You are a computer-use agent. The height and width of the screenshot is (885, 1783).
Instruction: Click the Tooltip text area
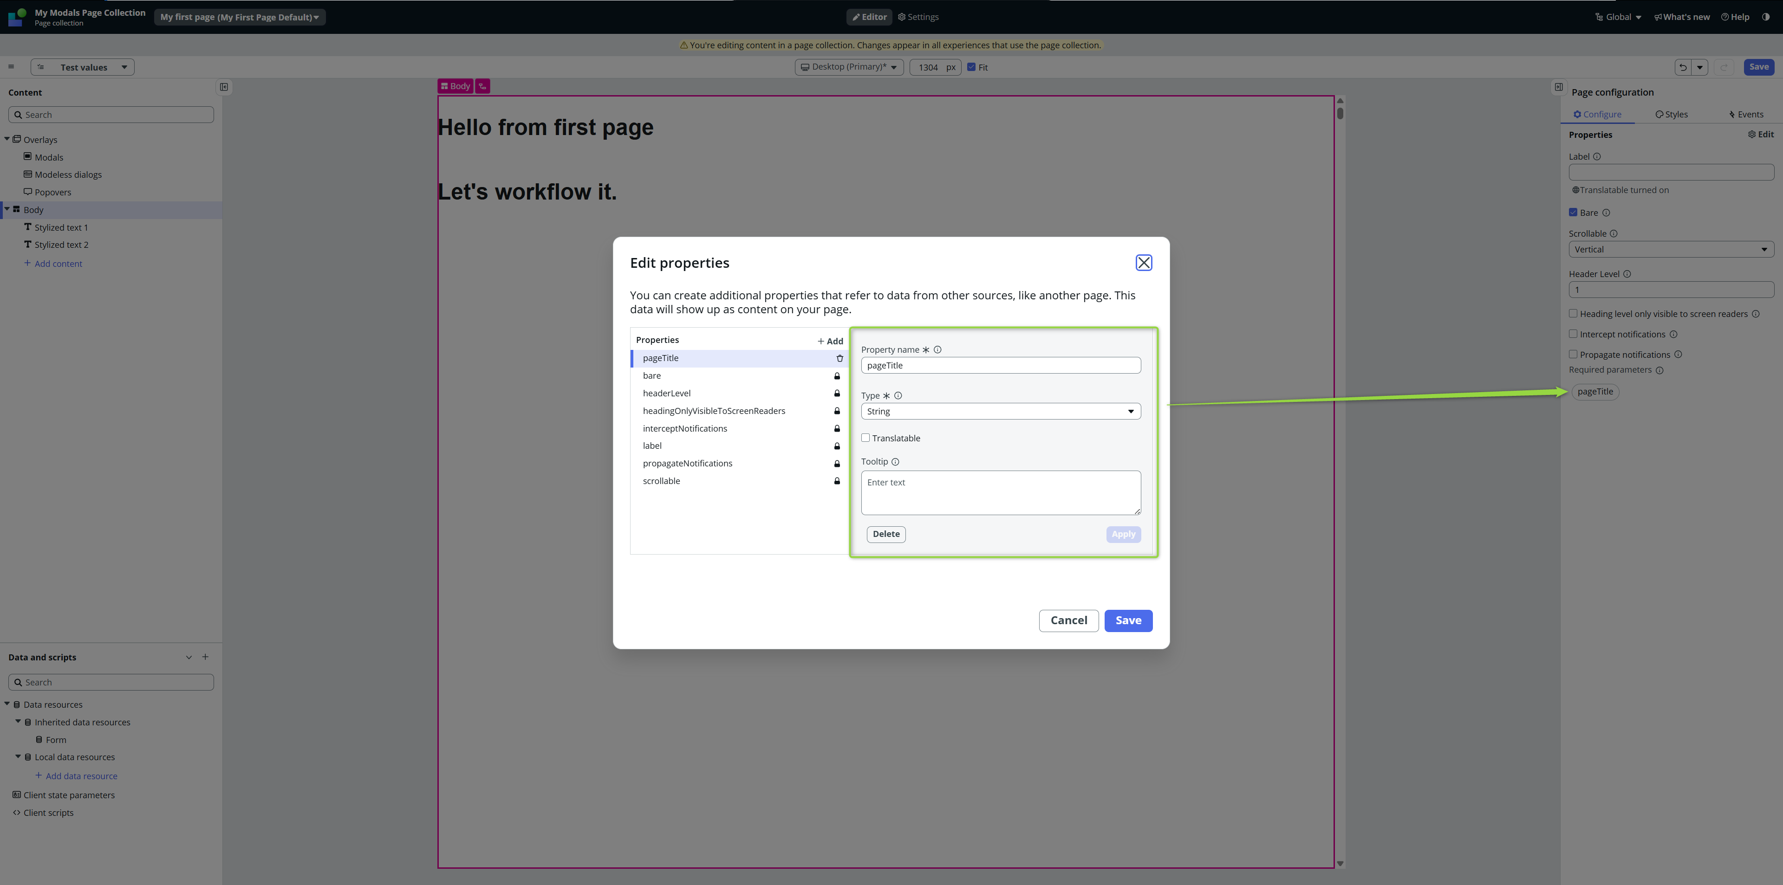pos(1000,492)
